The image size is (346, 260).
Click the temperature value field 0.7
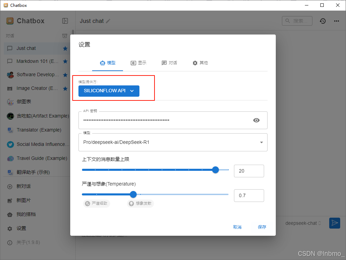point(249,195)
